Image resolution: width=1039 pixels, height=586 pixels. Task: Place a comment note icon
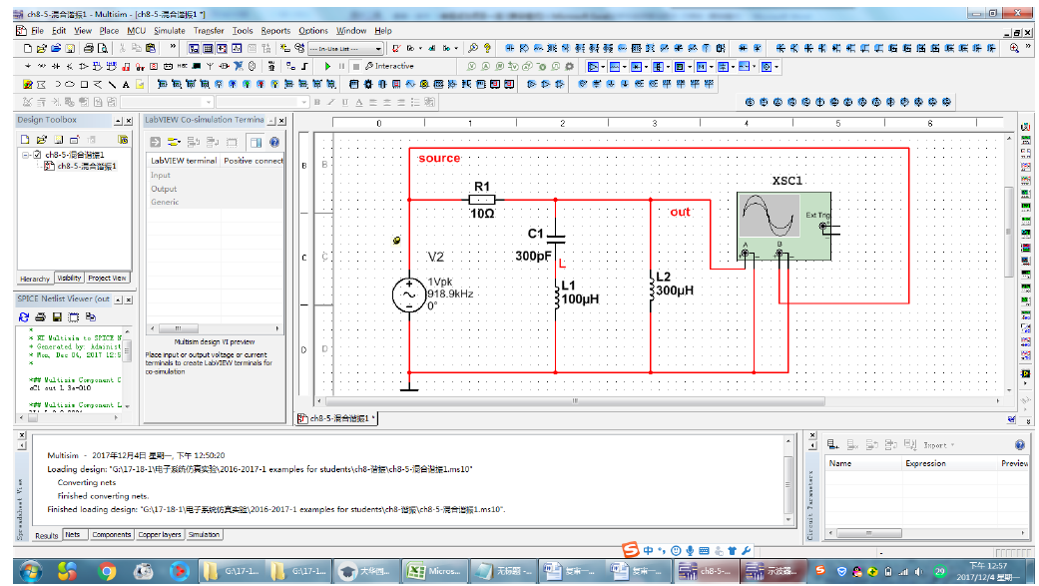pos(140,84)
